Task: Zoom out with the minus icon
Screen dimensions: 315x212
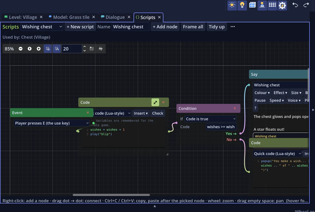Action: [x=21, y=49]
